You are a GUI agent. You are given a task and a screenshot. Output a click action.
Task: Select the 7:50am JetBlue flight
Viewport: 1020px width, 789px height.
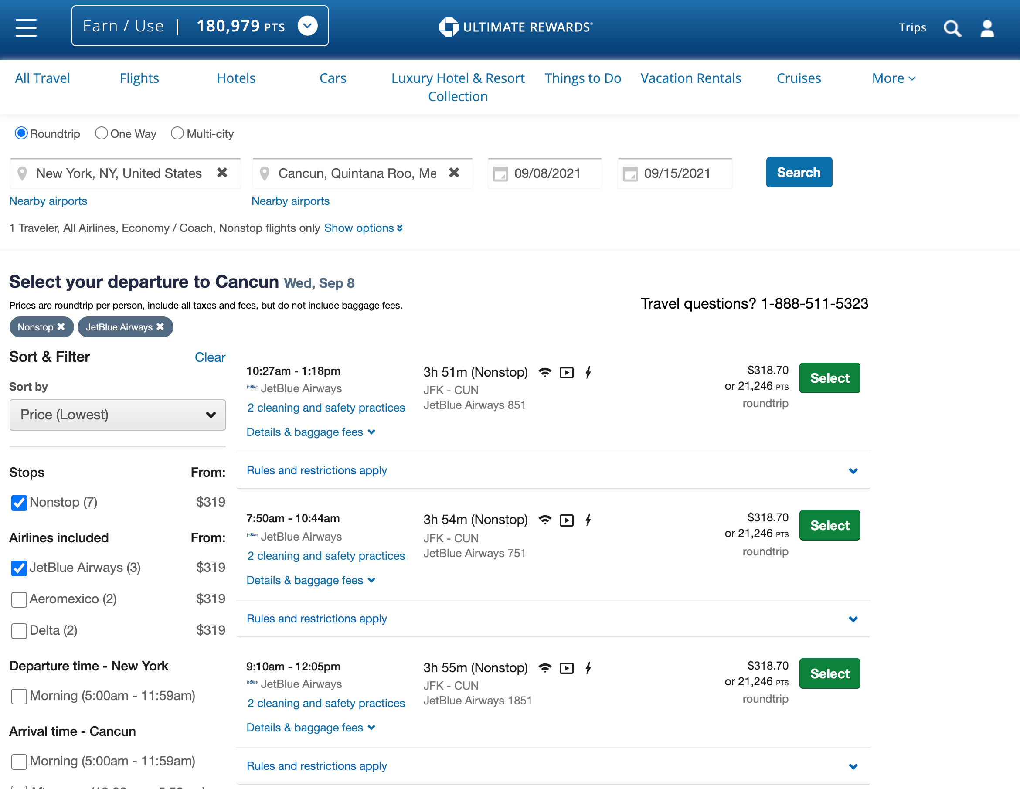tap(830, 525)
